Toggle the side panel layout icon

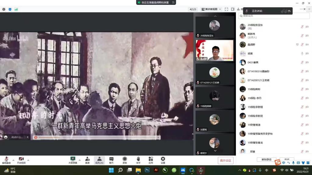coord(232,9)
